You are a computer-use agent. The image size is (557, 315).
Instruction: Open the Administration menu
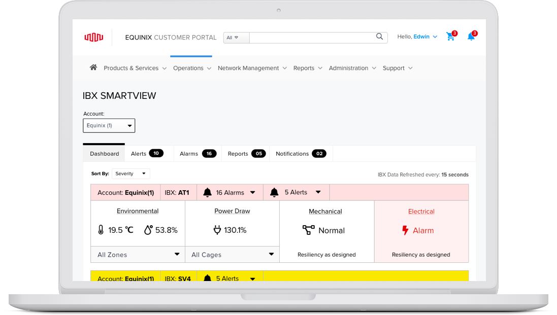[352, 68]
